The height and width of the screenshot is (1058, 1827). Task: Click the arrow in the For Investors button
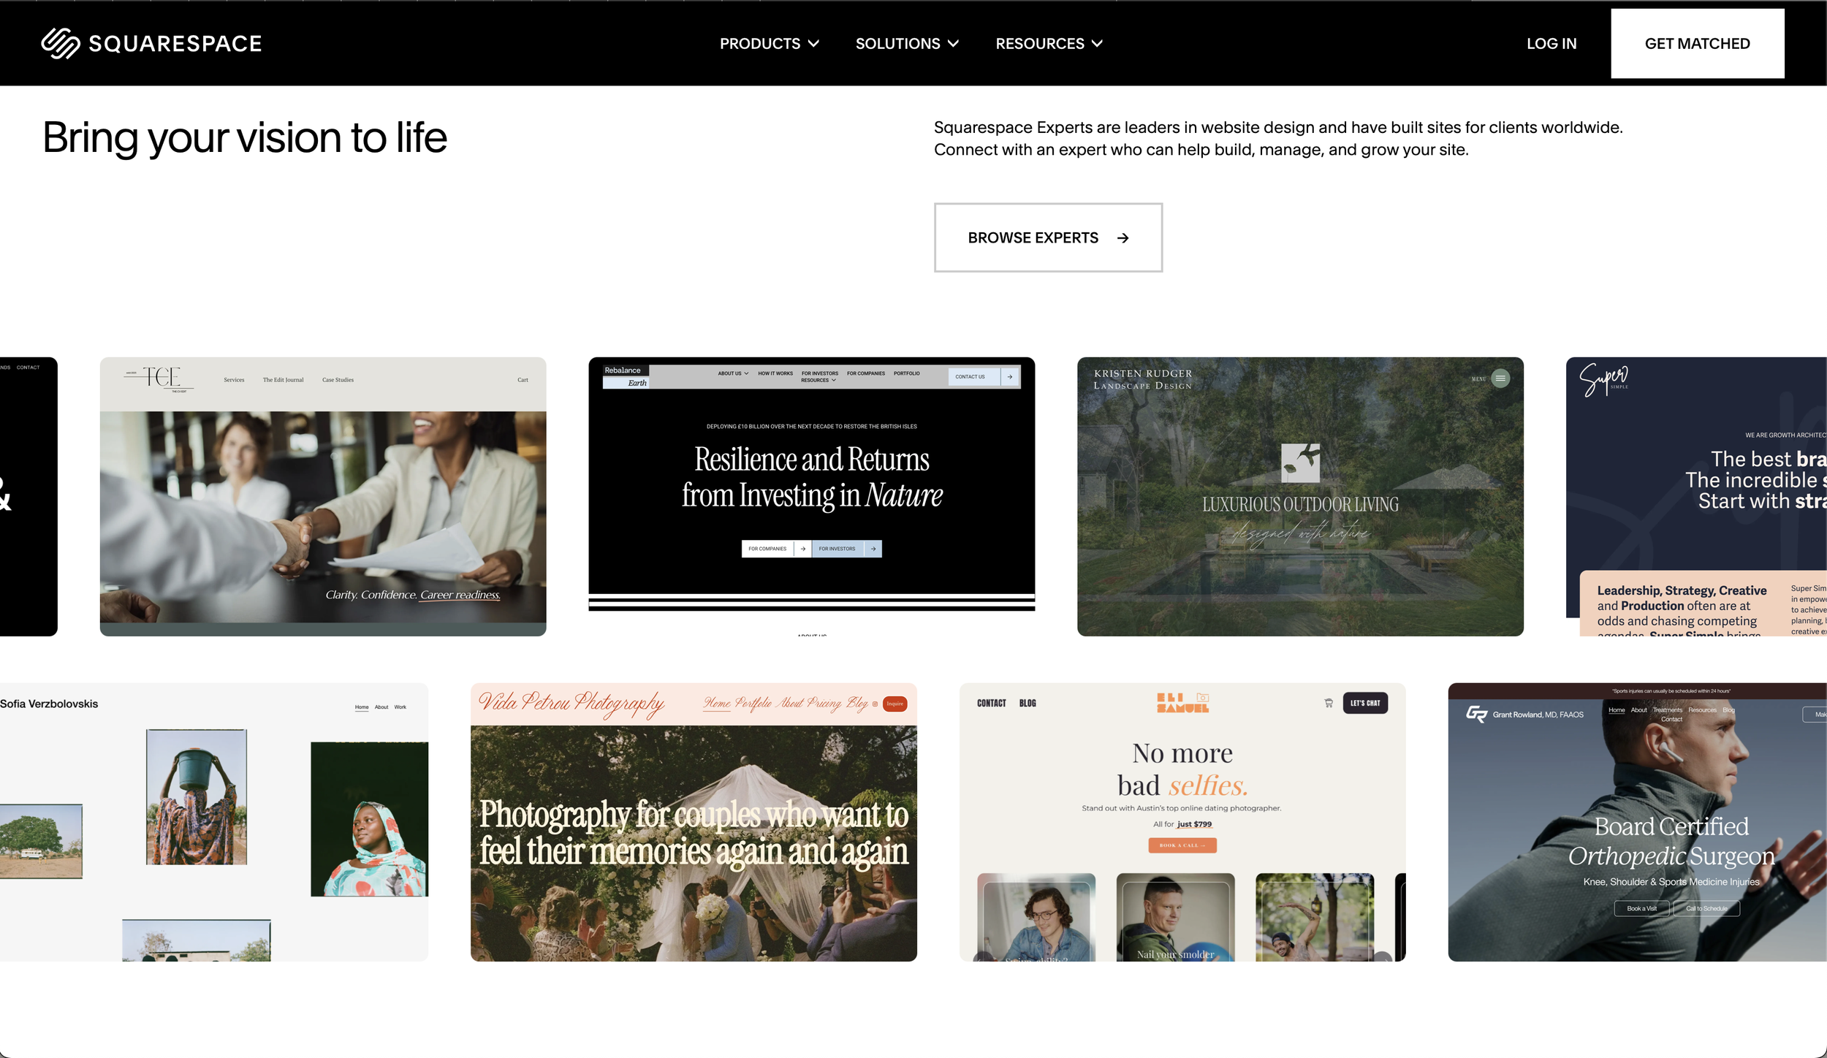tap(872, 548)
